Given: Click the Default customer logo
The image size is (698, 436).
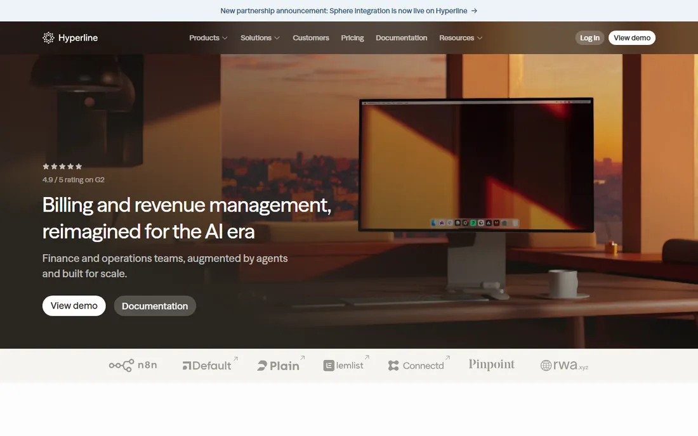Looking at the screenshot, I should click(x=207, y=365).
